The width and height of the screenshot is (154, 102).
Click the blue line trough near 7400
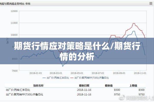tap(63, 66)
